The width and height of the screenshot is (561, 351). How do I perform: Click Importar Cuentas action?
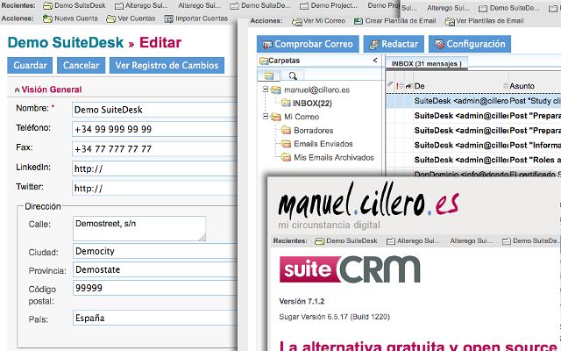202,18
